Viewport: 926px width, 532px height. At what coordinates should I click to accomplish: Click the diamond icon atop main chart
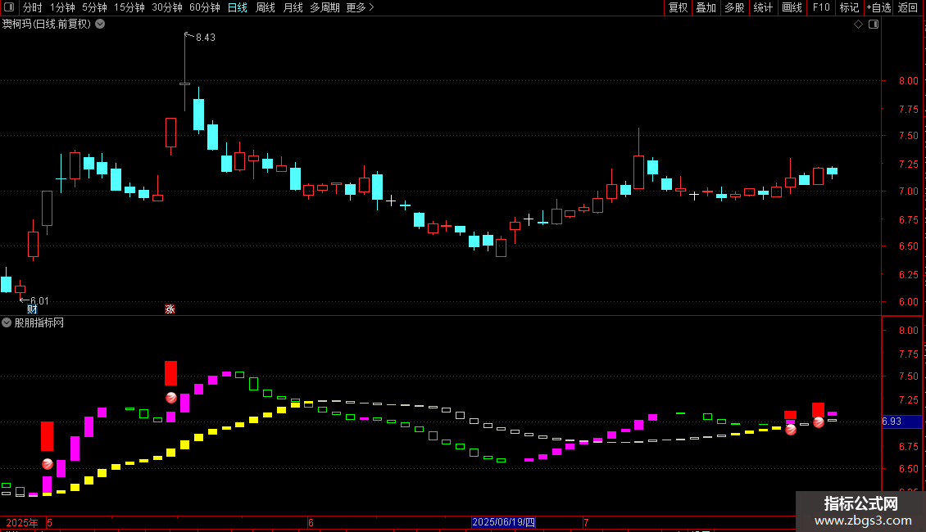pyautogui.click(x=858, y=25)
